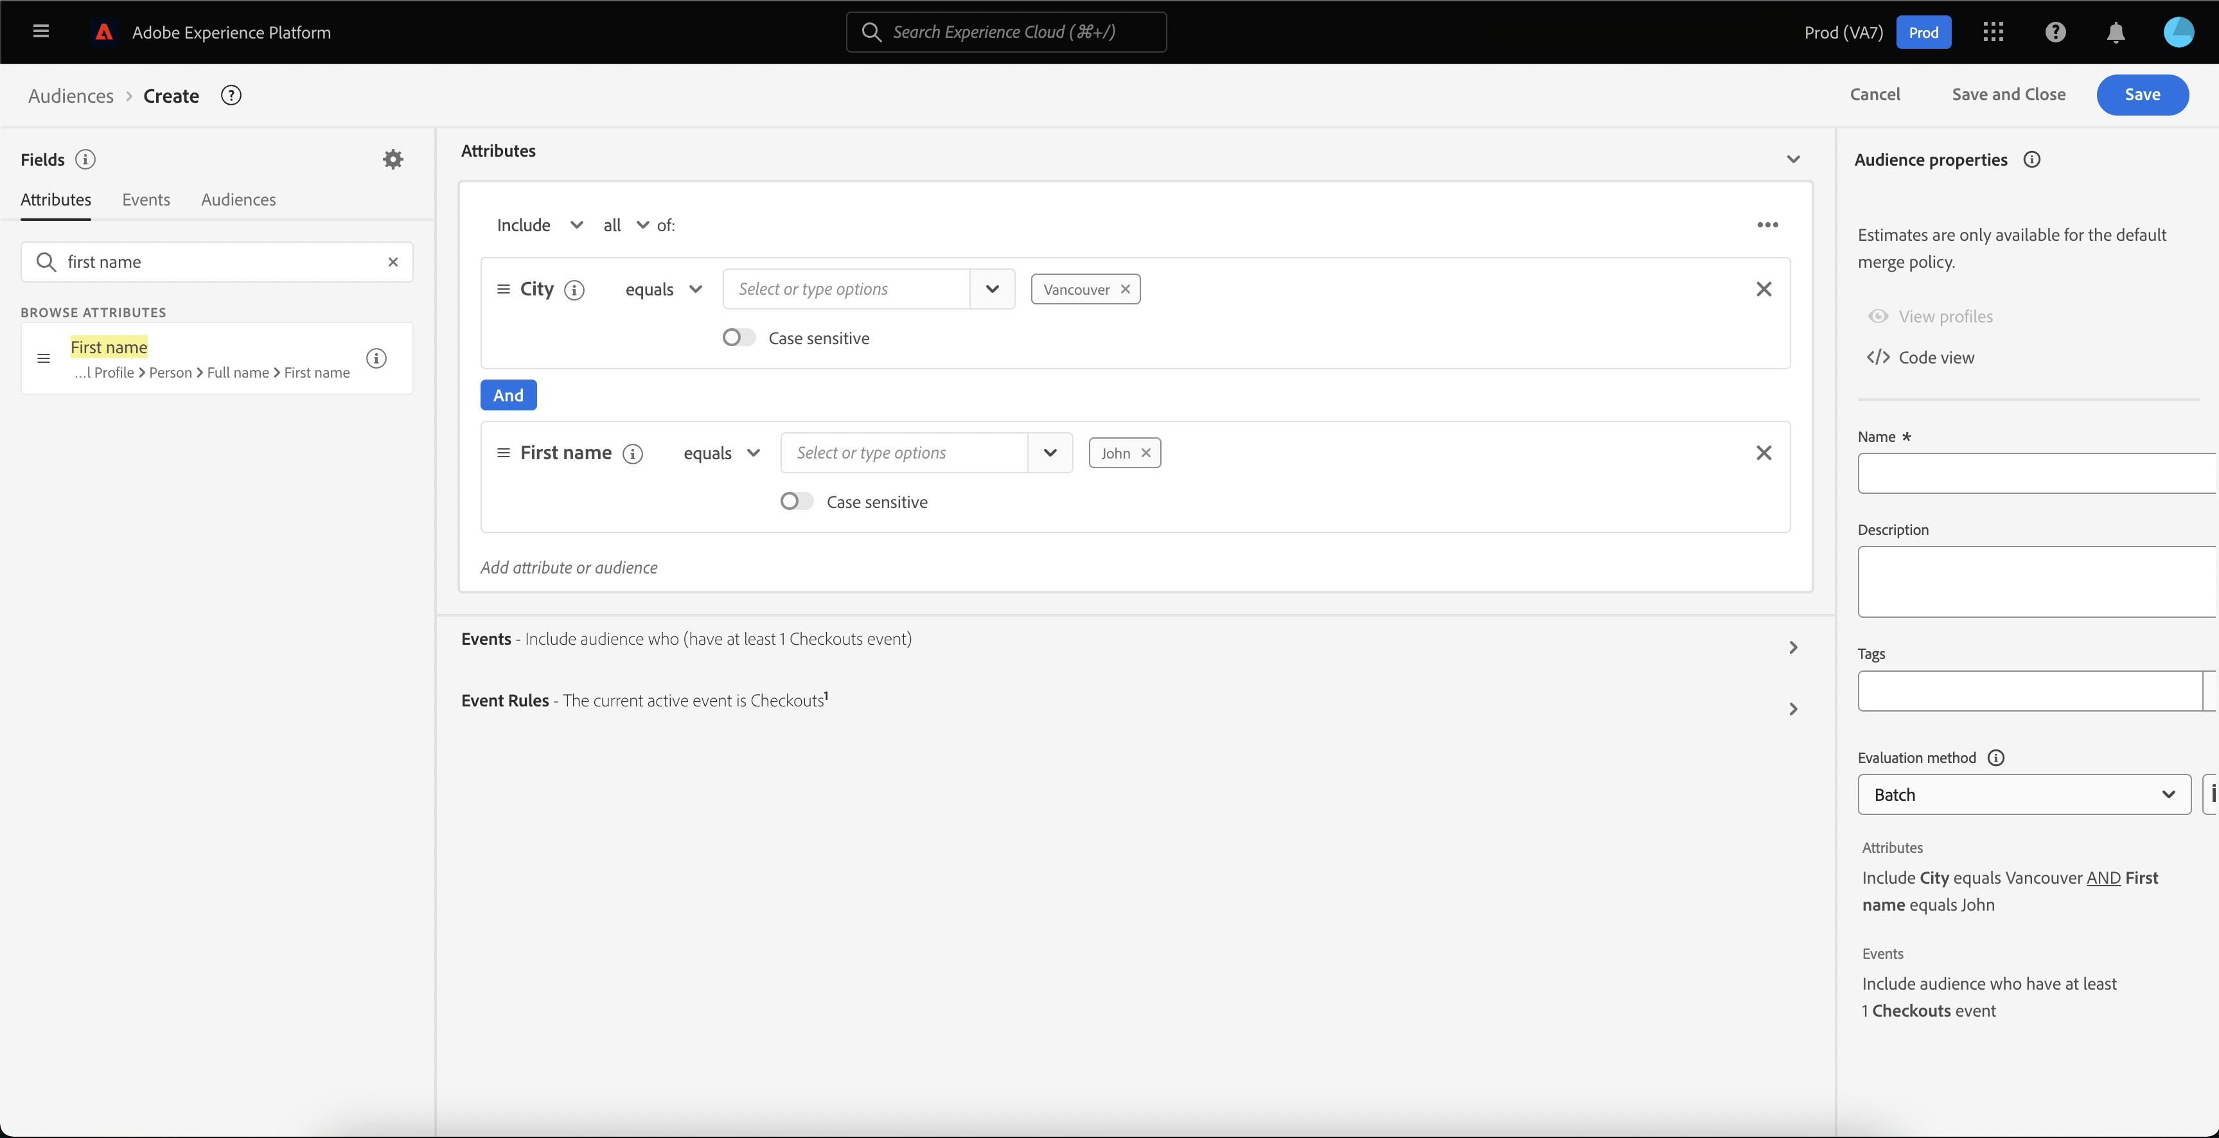Enable Case sensitive for First name rule

pyautogui.click(x=796, y=501)
